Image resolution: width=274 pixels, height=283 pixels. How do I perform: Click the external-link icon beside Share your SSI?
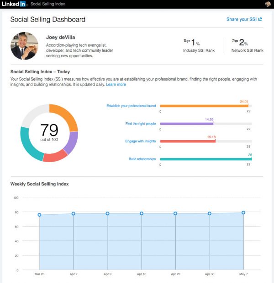pos(260,19)
